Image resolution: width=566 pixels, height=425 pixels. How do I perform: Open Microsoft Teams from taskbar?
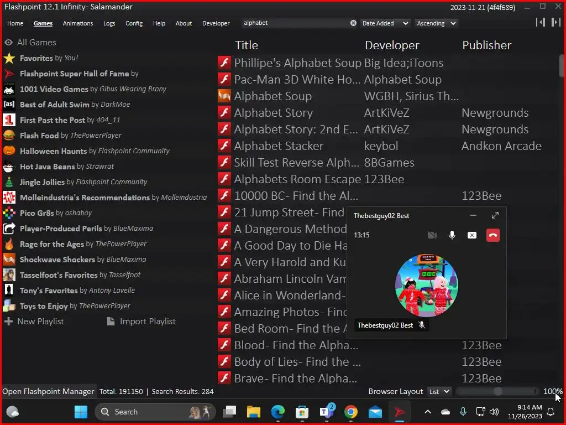click(327, 412)
